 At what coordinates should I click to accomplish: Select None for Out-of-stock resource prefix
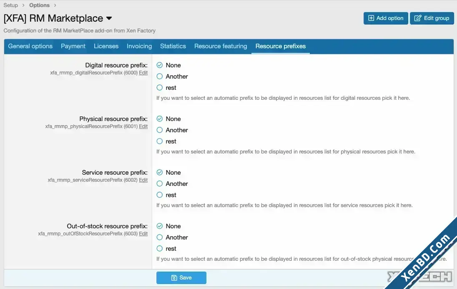(159, 226)
